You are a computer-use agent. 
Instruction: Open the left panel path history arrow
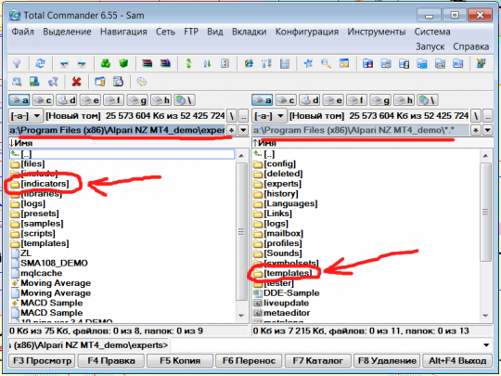(x=243, y=130)
